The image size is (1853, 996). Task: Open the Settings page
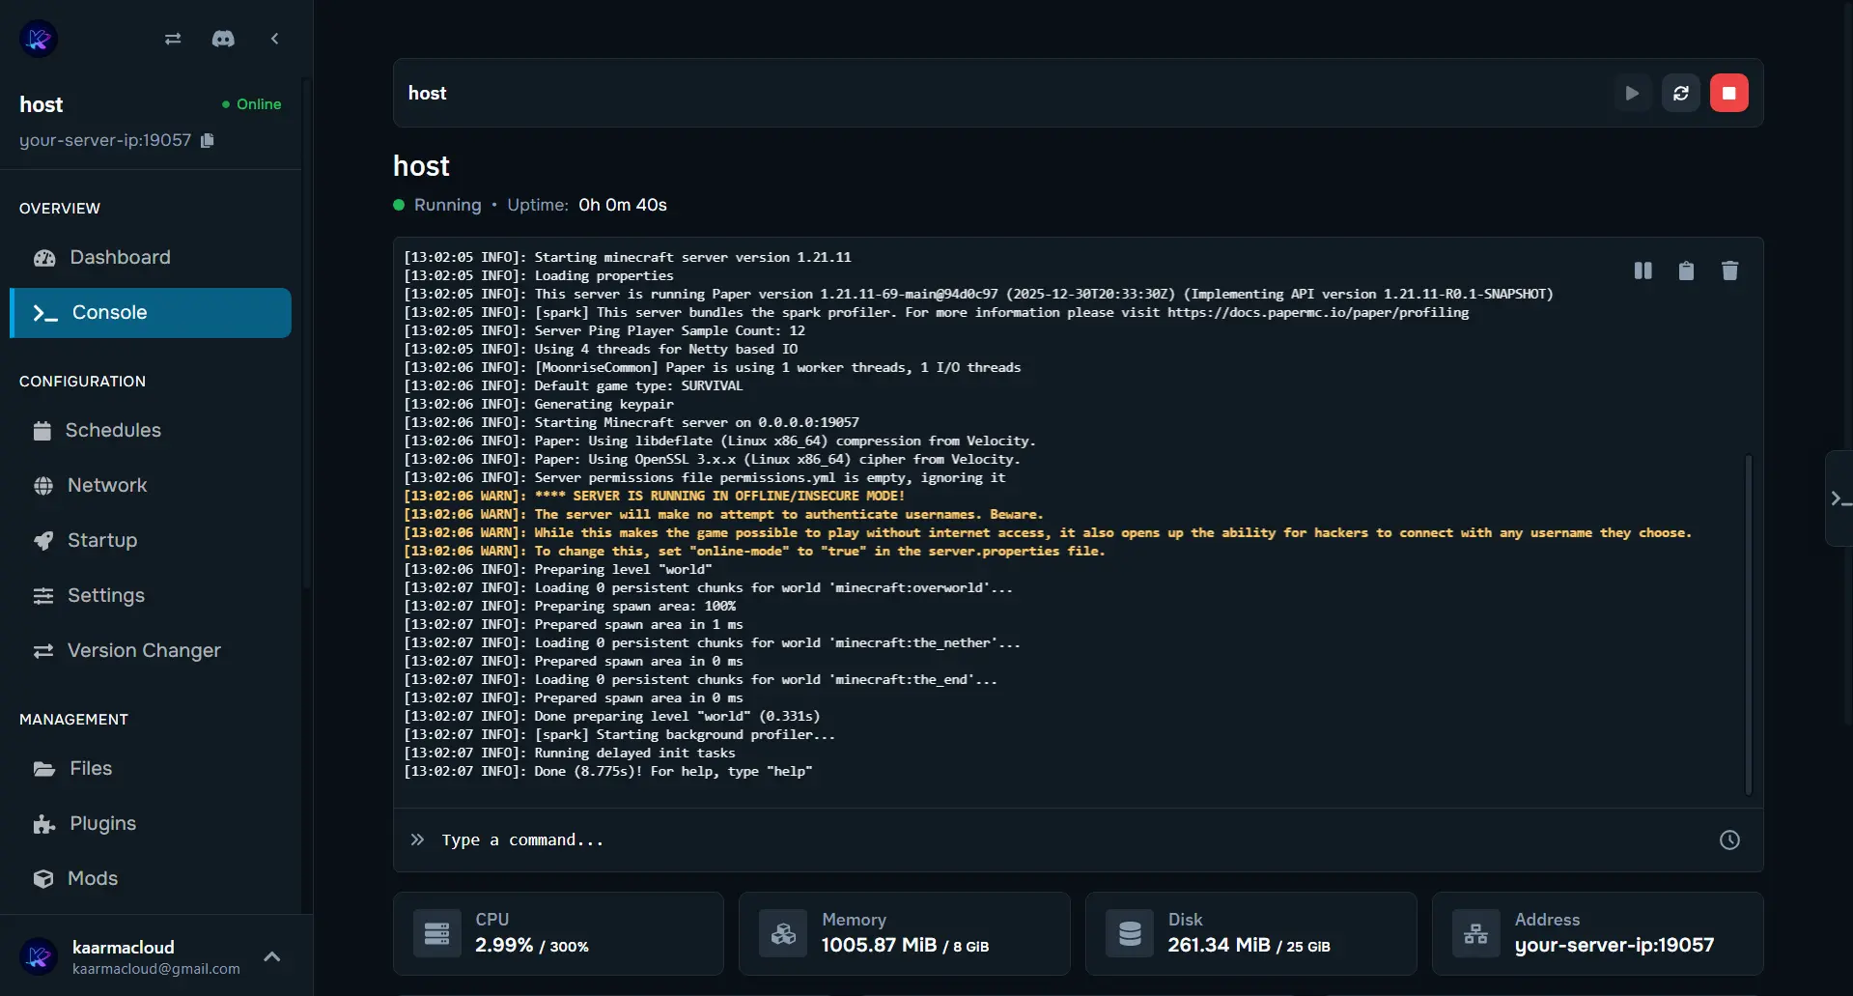[x=151, y=595]
